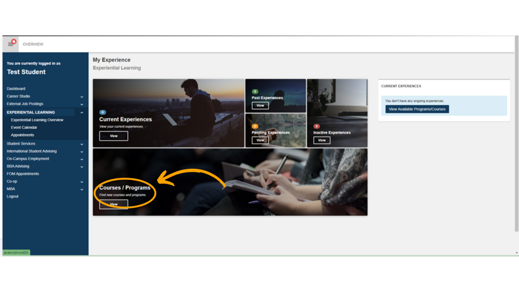
Task: Click View on the Current Experiences tile
Action: [x=114, y=136]
